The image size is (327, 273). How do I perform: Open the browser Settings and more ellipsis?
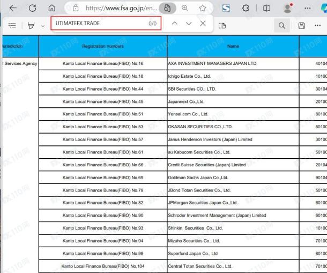307,8
